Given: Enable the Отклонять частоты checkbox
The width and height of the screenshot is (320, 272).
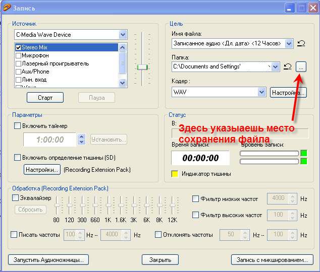Looking at the screenshot, I should click(x=158, y=235).
